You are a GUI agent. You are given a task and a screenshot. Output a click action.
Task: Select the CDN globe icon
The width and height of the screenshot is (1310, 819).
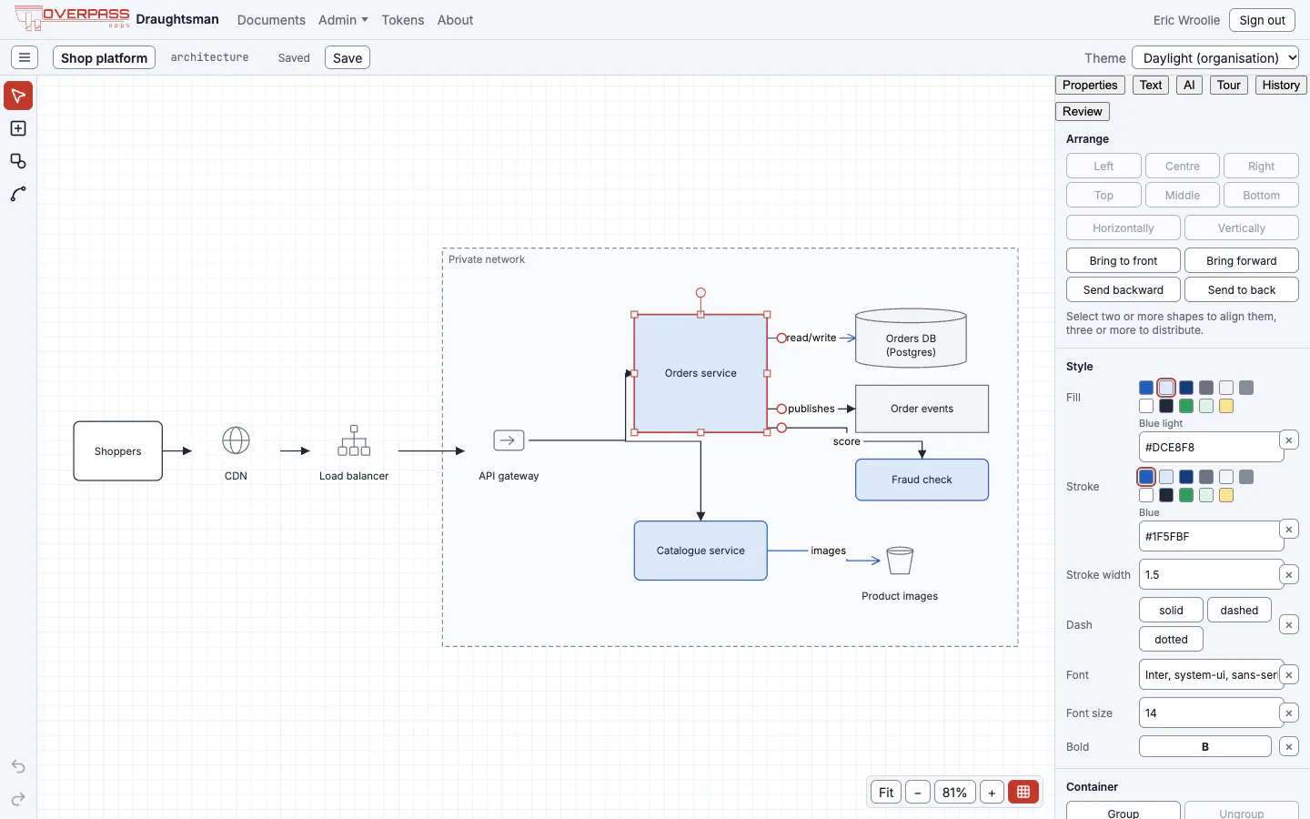point(236,440)
